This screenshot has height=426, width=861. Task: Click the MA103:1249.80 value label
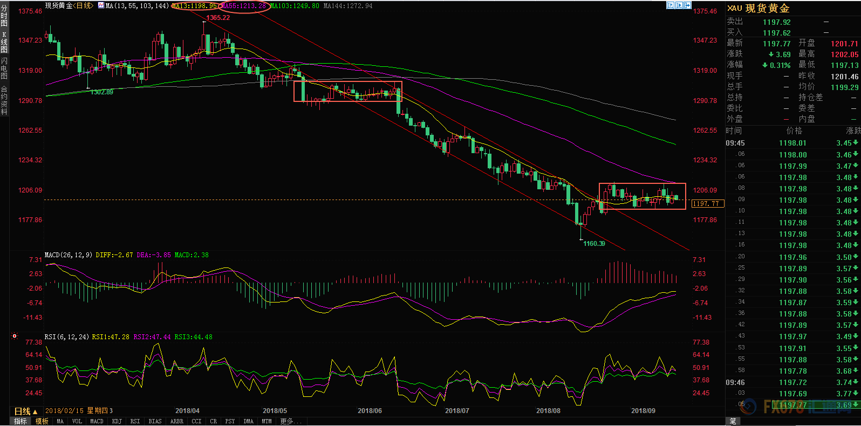click(x=295, y=5)
